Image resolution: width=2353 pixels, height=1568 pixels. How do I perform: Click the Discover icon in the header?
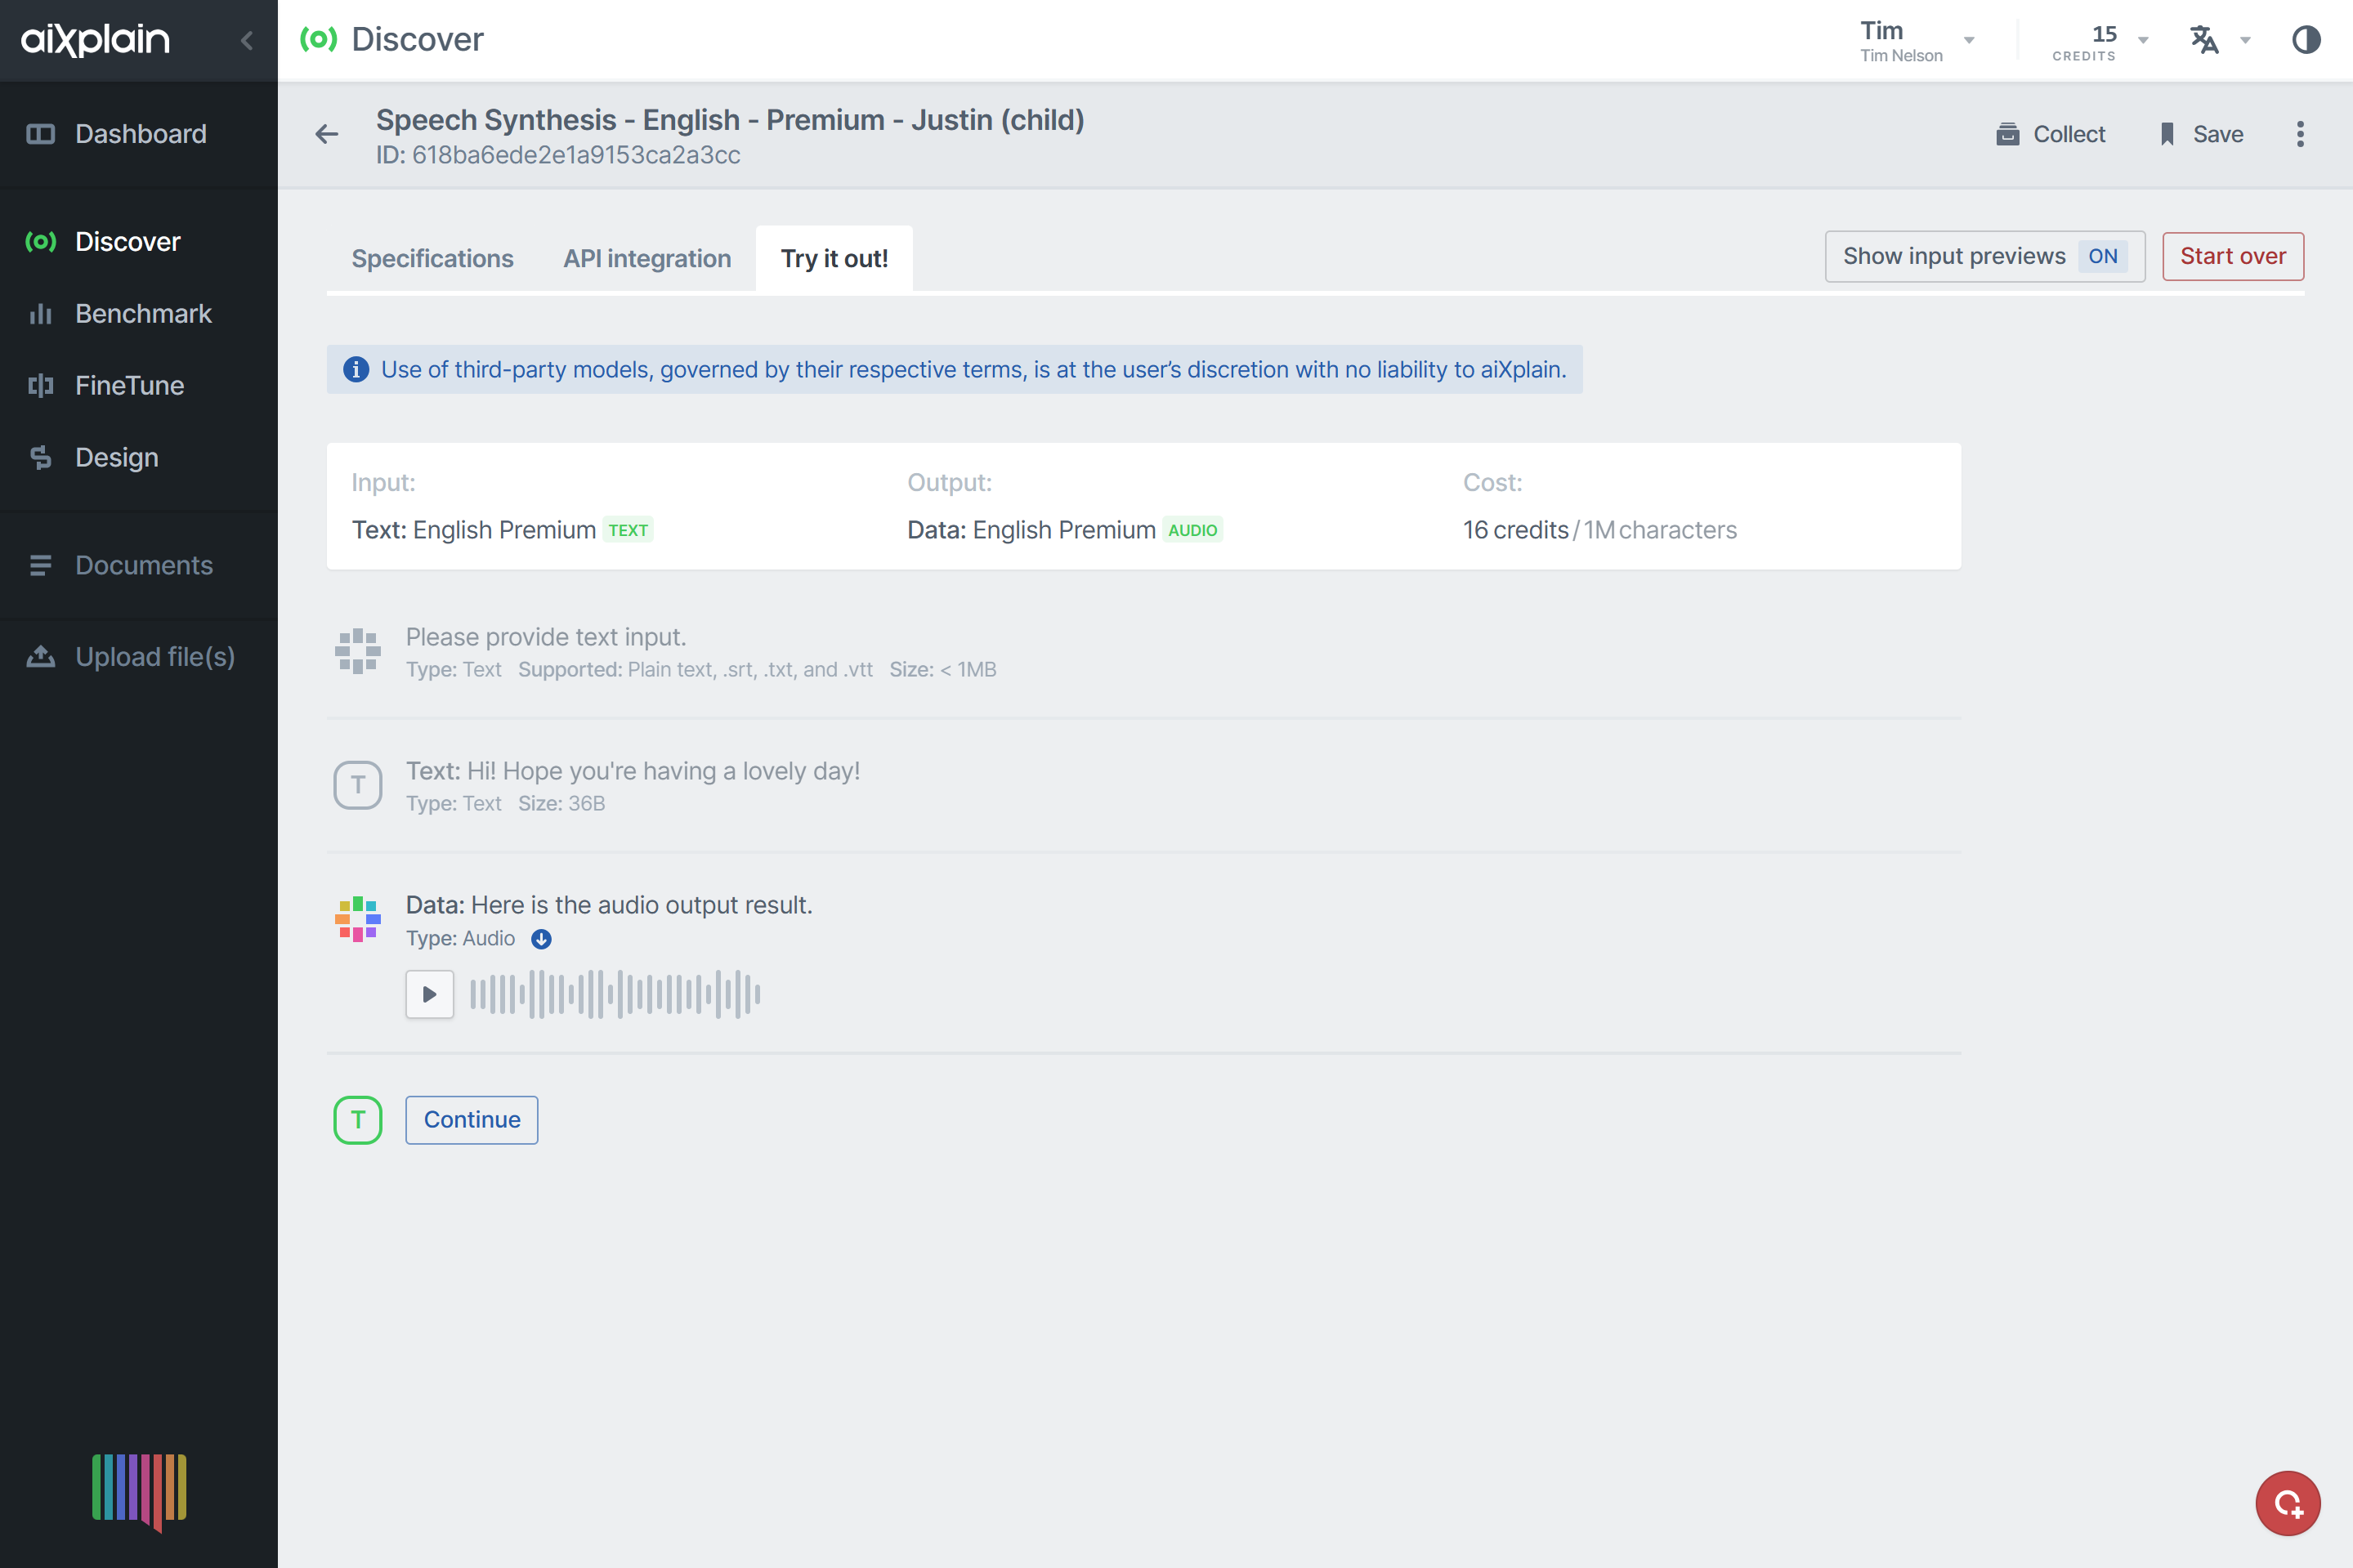318,39
